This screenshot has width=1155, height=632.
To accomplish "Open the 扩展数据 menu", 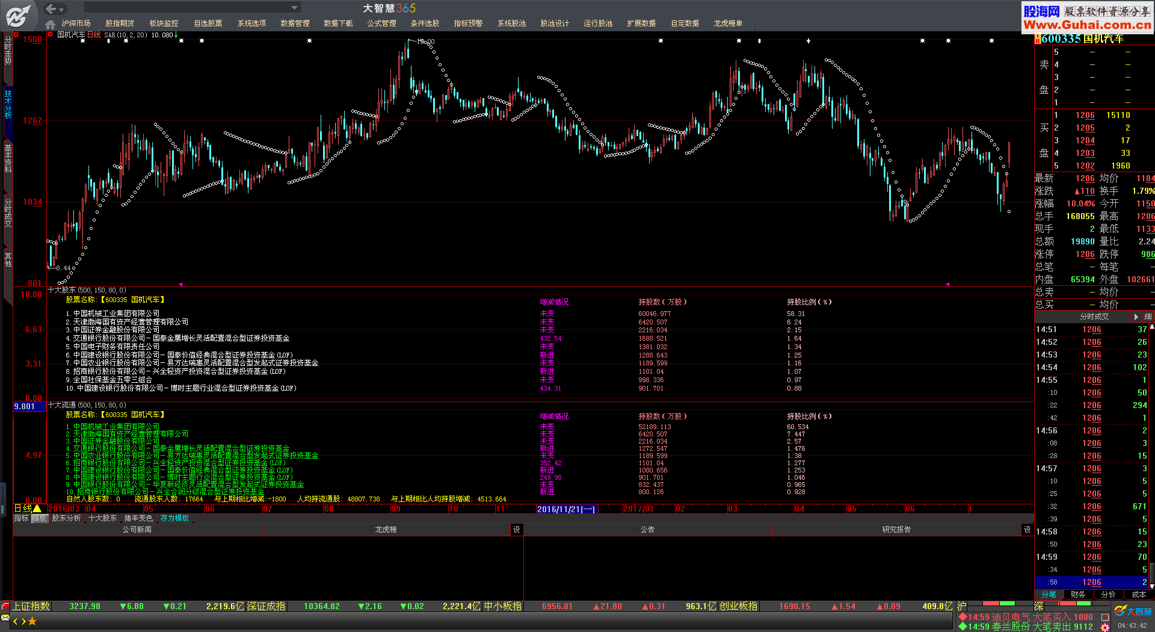I will (641, 23).
